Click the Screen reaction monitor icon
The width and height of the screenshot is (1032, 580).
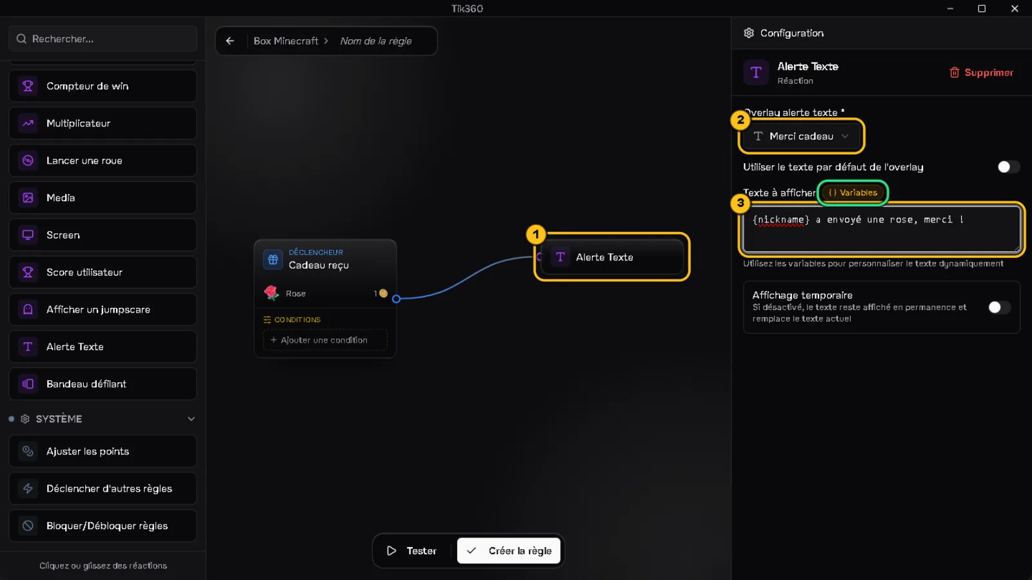28,235
